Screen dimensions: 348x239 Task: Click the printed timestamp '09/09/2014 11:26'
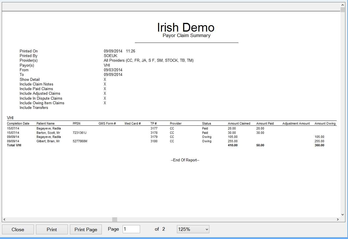click(119, 51)
